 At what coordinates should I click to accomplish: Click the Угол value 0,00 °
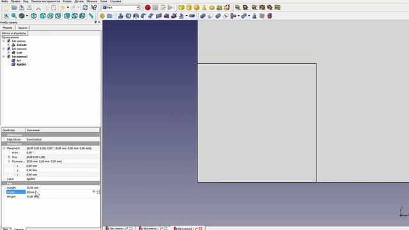pyautogui.click(x=30, y=153)
